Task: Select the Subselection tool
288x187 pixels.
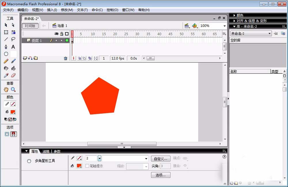Action: point(13,25)
